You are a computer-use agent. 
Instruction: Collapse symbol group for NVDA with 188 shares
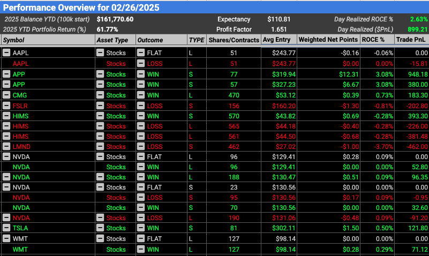[6, 177]
